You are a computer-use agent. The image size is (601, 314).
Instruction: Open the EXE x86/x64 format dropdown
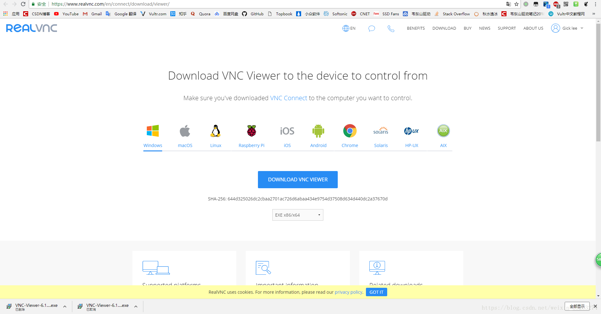[298, 215]
